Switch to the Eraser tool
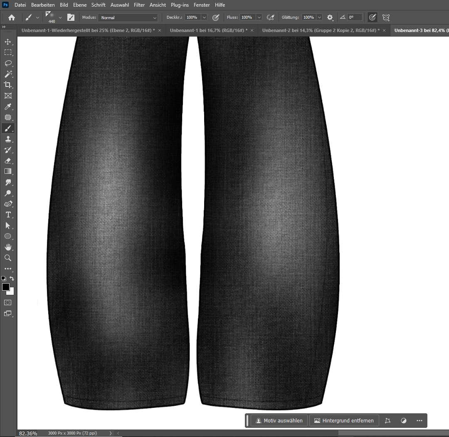The width and height of the screenshot is (449, 437). 7,161
